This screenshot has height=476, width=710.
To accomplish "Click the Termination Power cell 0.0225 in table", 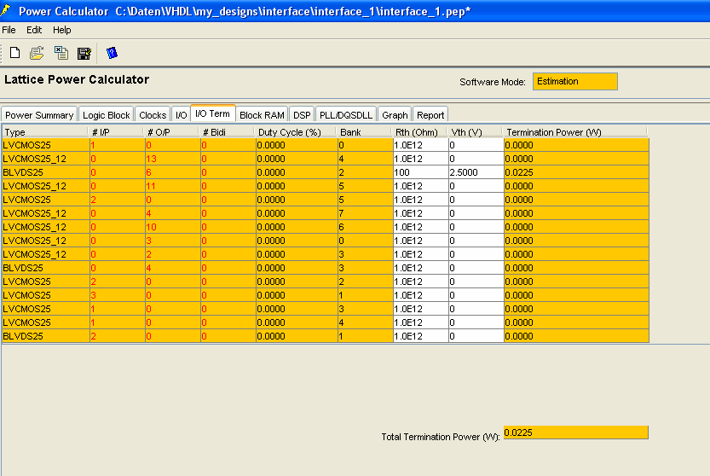I will click(x=576, y=172).
